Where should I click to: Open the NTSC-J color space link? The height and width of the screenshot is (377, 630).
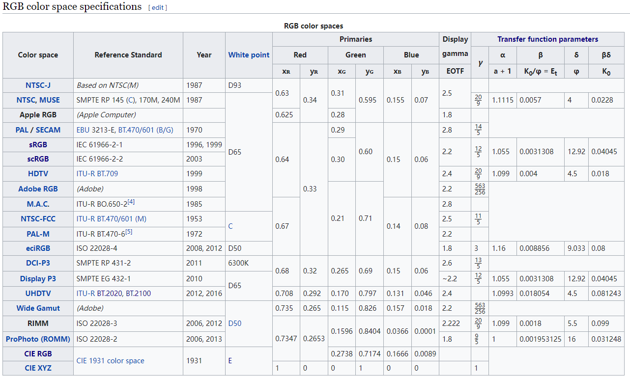[x=38, y=85]
